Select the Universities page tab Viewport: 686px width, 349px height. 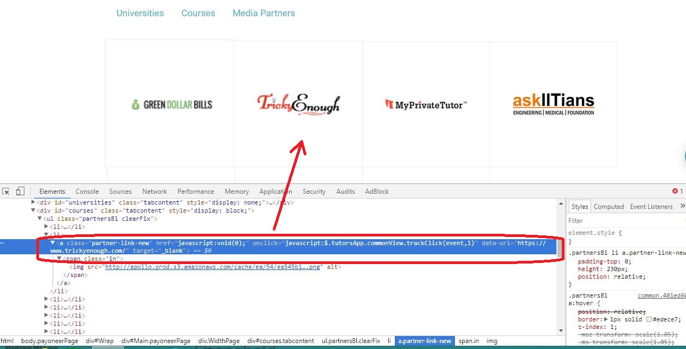pyautogui.click(x=140, y=13)
